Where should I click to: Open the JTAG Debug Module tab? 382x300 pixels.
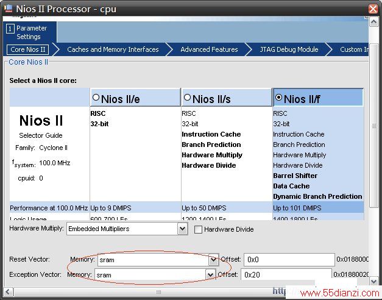coord(289,49)
